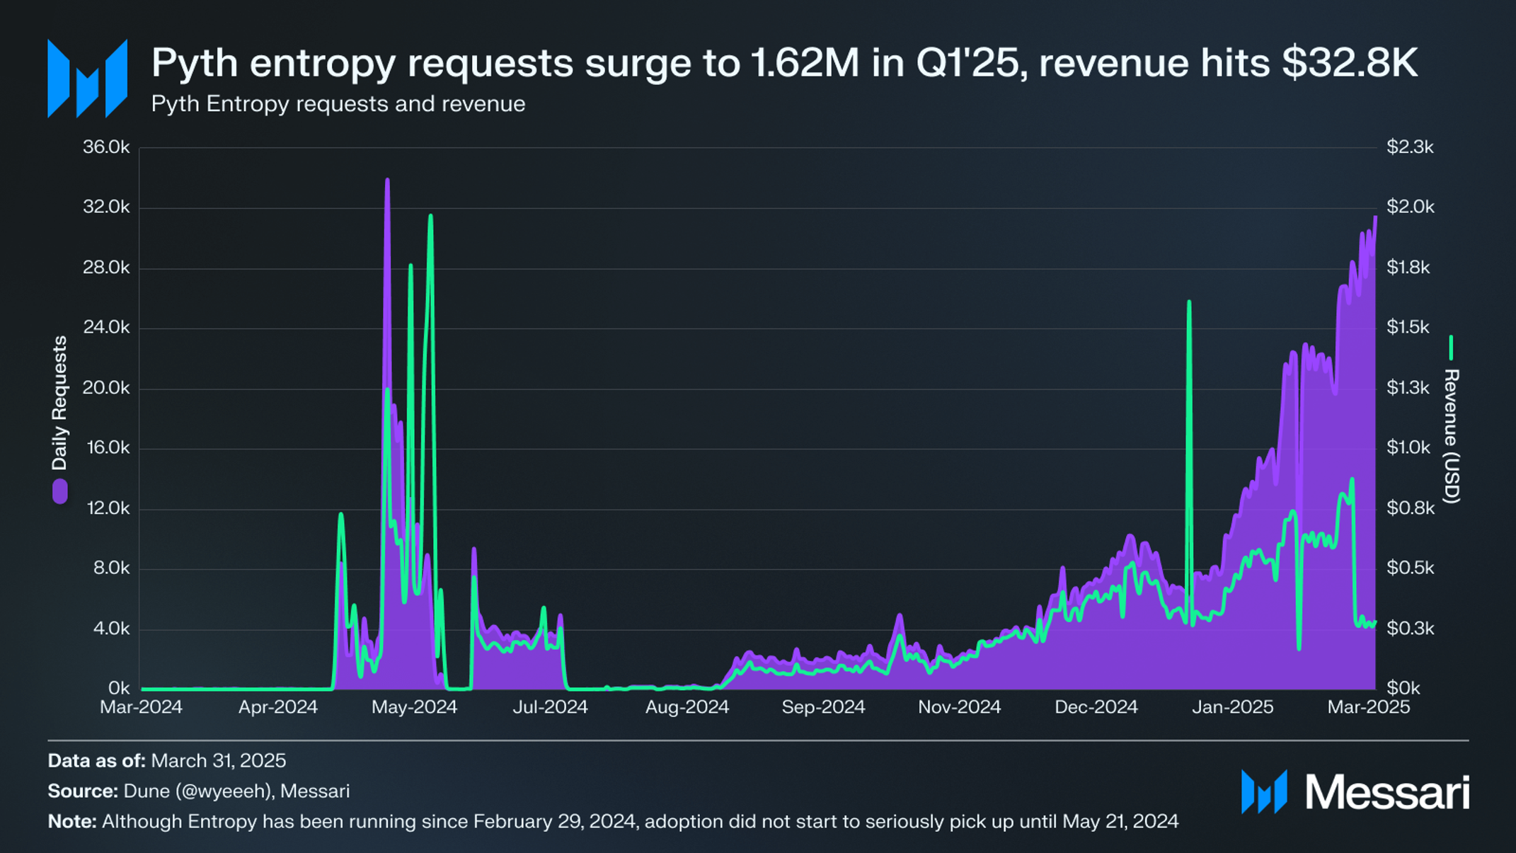The width and height of the screenshot is (1516, 853).
Task: Click the $2.3k revenue axis label
Action: pos(1410,147)
